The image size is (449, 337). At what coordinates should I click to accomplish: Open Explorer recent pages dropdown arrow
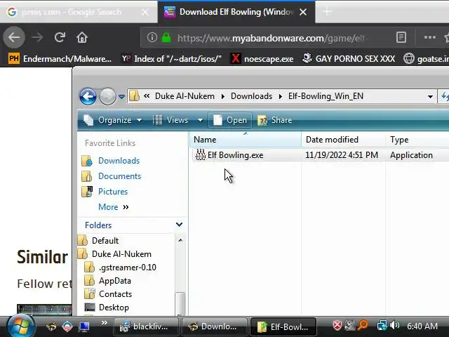pos(121,97)
